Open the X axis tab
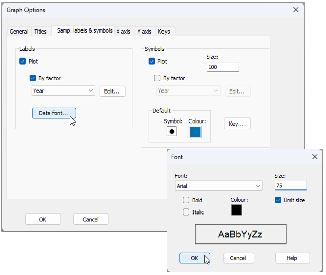The width and height of the screenshot is (326, 275). click(123, 32)
